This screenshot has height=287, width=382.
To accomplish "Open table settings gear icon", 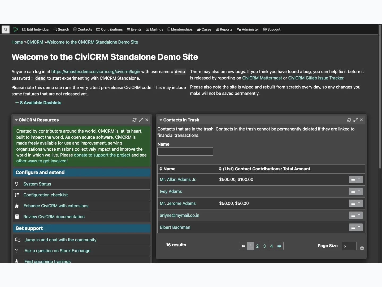I will coord(362,248).
